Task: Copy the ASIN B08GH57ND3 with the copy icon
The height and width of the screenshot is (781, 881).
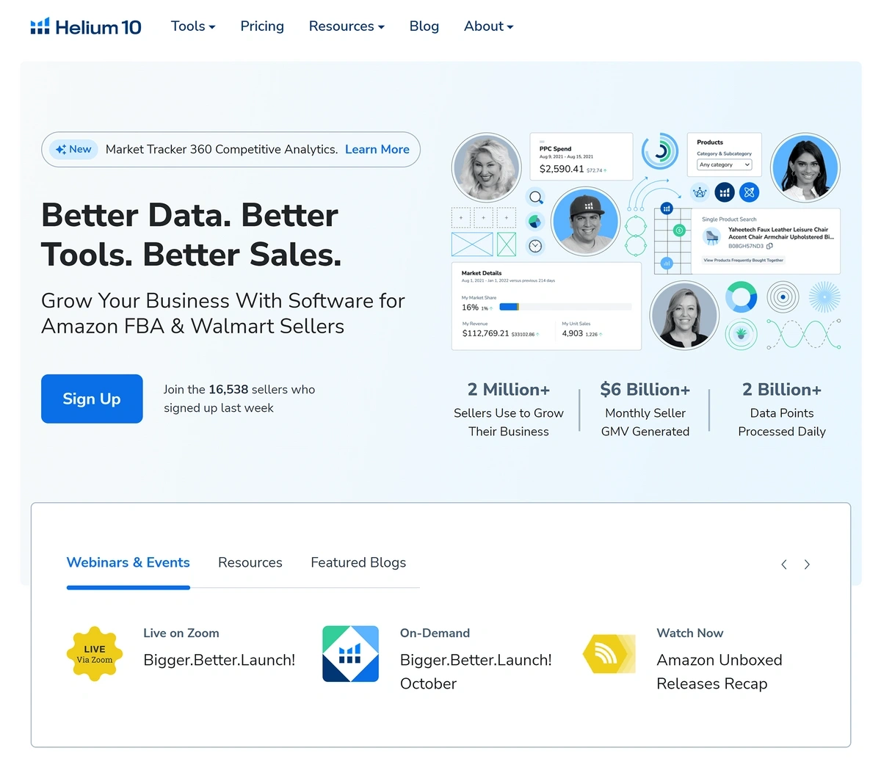Action: (x=769, y=246)
